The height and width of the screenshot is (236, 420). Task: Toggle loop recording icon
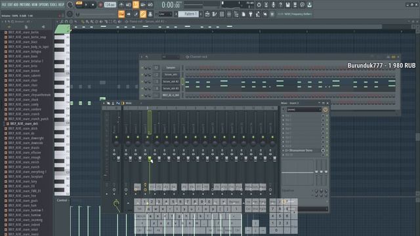(150, 5)
